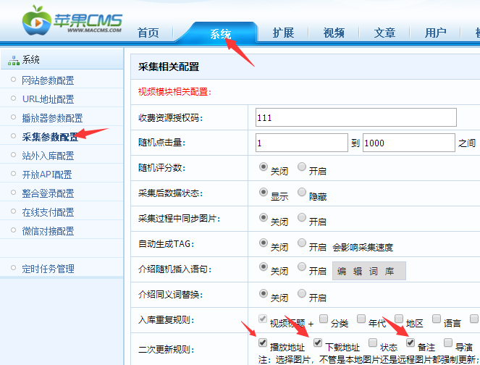Select URL地址配置 sidebar link
Image resolution: width=480 pixels, height=365 pixels.
[48, 99]
